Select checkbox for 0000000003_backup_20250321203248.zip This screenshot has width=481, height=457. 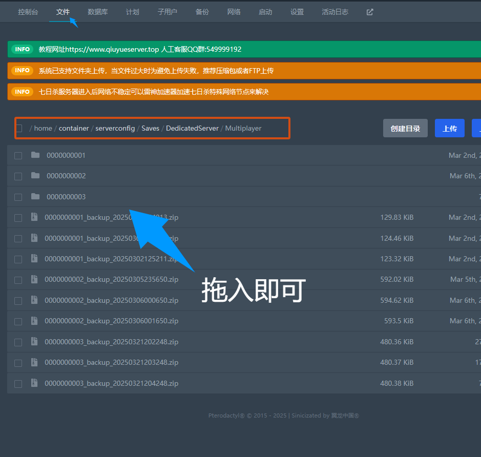coord(18,363)
